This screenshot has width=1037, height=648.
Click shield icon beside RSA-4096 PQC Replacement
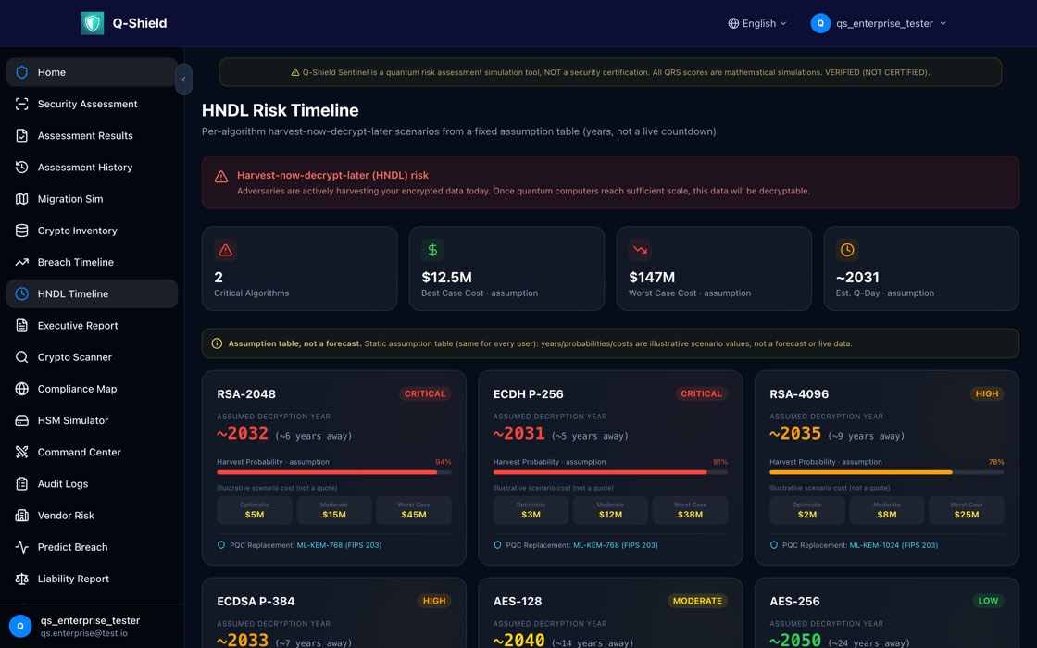click(x=774, y=545)
